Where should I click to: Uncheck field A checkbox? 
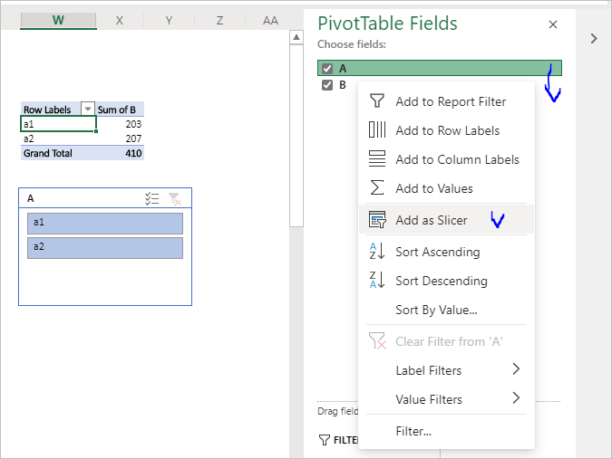pos(327,69)
